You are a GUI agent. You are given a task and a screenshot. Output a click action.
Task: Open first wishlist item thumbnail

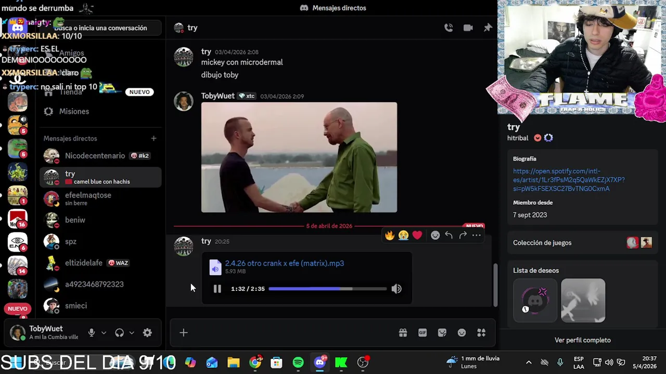tap(535, 301)
